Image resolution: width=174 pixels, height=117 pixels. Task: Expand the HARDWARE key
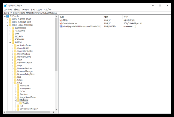click(10, 31)
